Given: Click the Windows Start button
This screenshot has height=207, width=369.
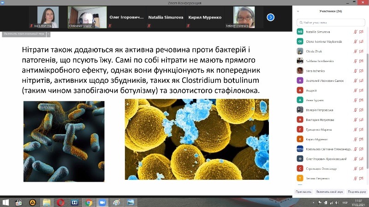Looking at the screenshot, I should (x=6, y=202).
